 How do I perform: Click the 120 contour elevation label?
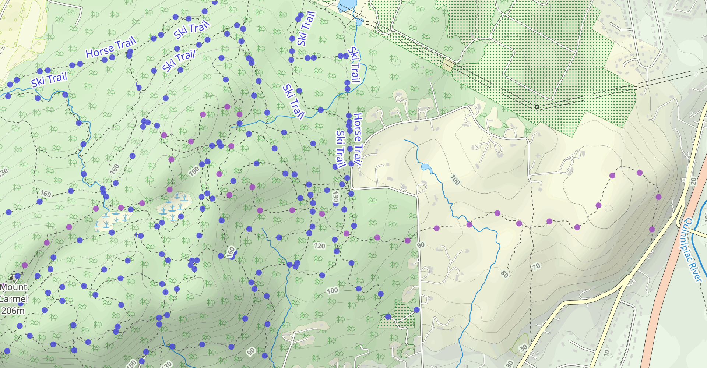pos(319,246)
